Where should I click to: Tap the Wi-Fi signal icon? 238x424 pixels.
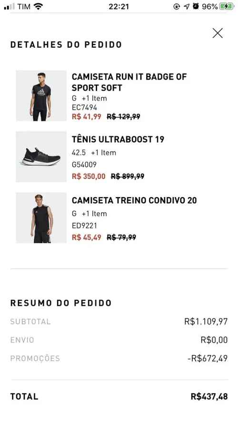click(x=39, y=7)
